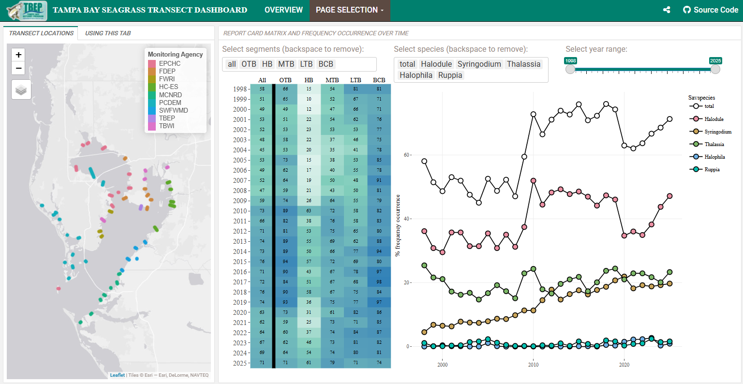
Task: Toggle Halodule series in chart legend
Action: [713, 119]
